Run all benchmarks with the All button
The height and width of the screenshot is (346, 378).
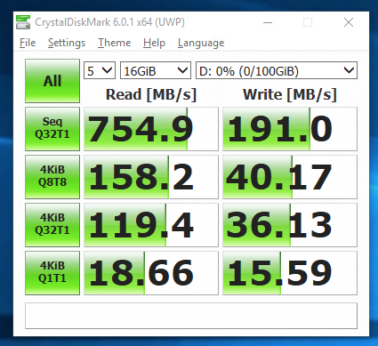52,81
